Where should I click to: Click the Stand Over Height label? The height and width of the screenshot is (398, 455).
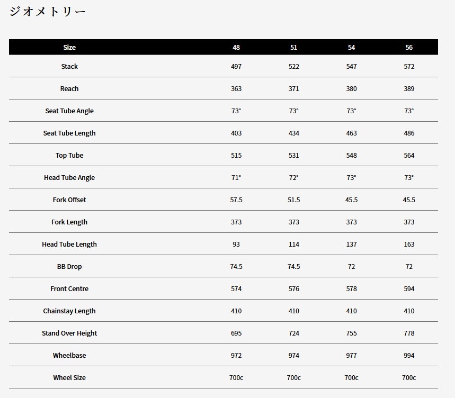tap(69, 333)
